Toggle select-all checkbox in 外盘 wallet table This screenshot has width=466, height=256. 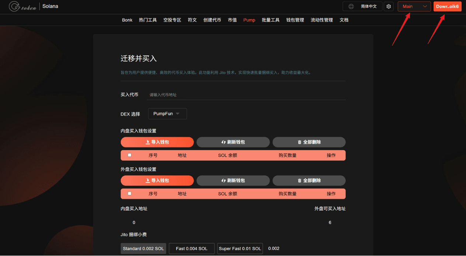[129, 193]
